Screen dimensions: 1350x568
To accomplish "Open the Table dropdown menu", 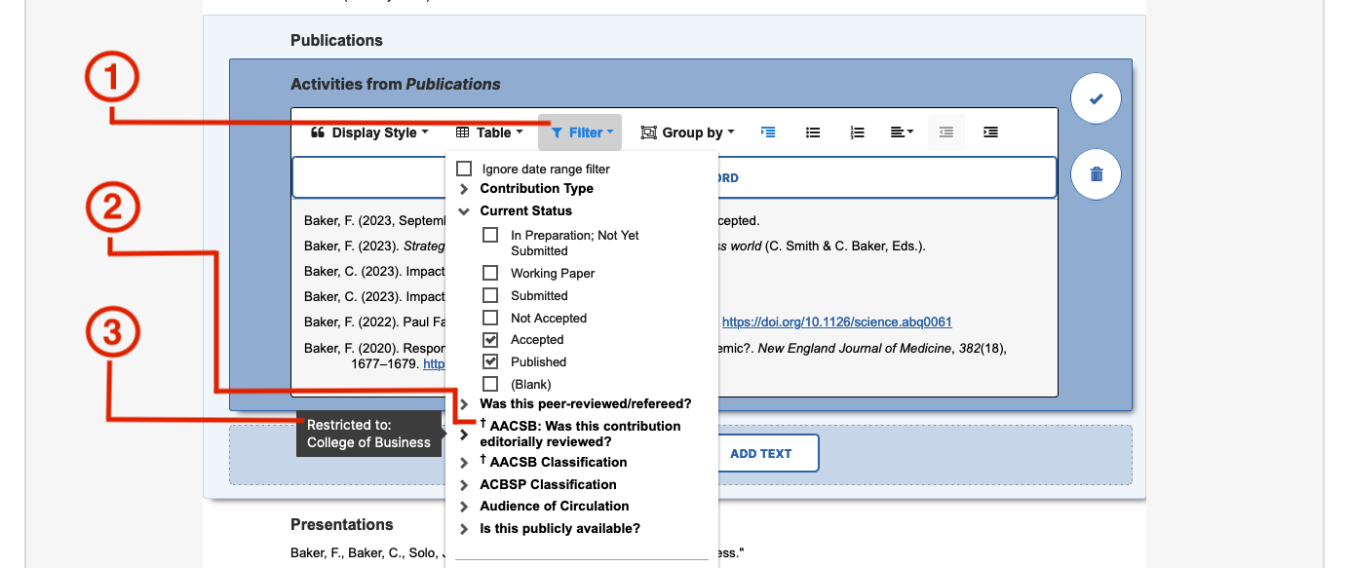I will 489,133.
